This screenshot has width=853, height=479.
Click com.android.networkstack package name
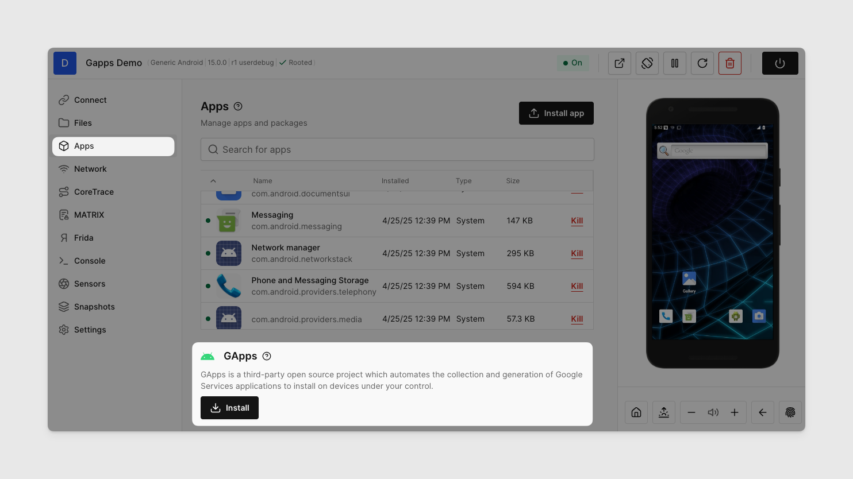[302, 259]
